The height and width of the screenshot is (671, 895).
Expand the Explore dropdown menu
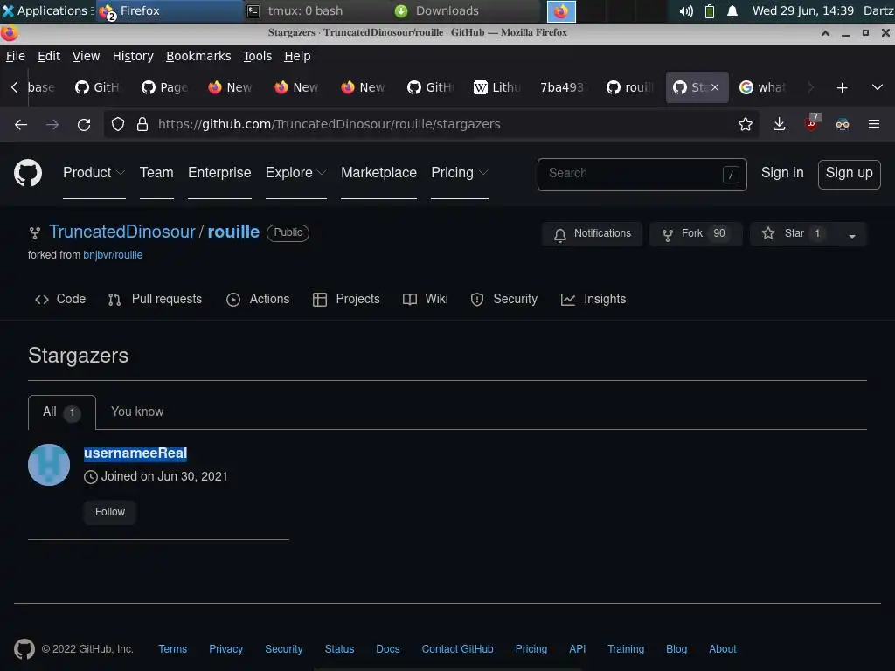pyautogui.click(x=295, y=172)
